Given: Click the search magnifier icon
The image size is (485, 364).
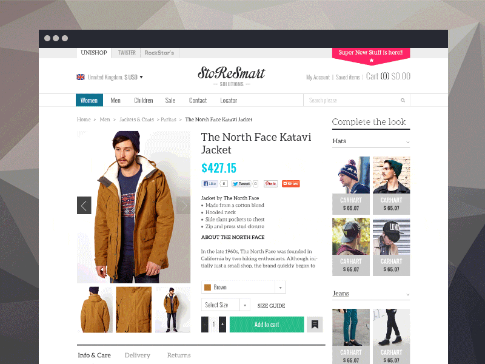Looking at the screenshot, I should 403,100.
